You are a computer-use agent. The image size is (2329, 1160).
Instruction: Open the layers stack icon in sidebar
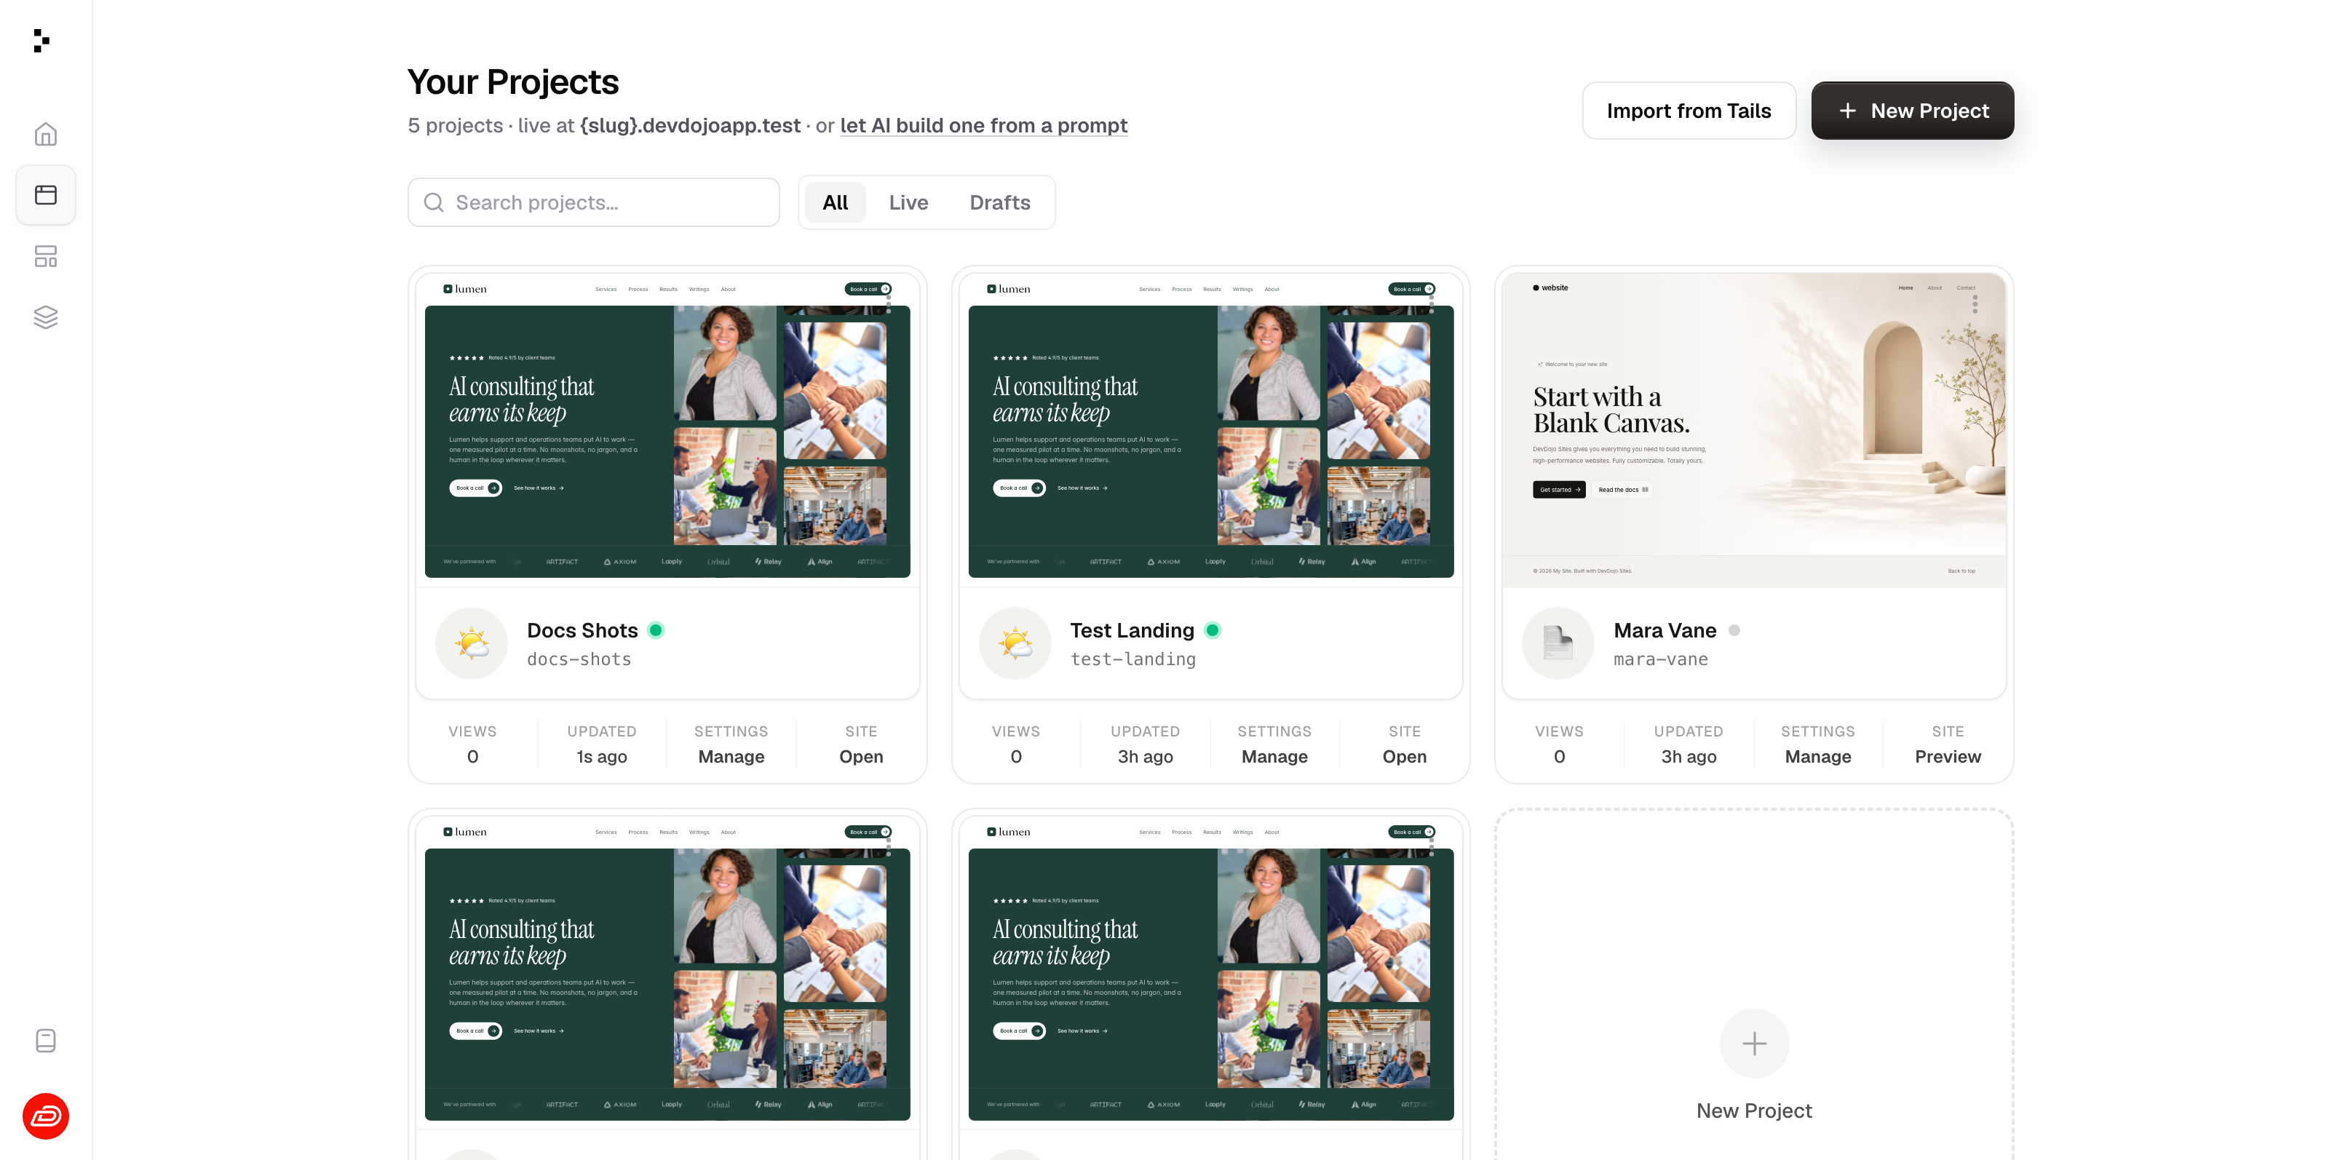pyautogui.click(x=45, y=317)
